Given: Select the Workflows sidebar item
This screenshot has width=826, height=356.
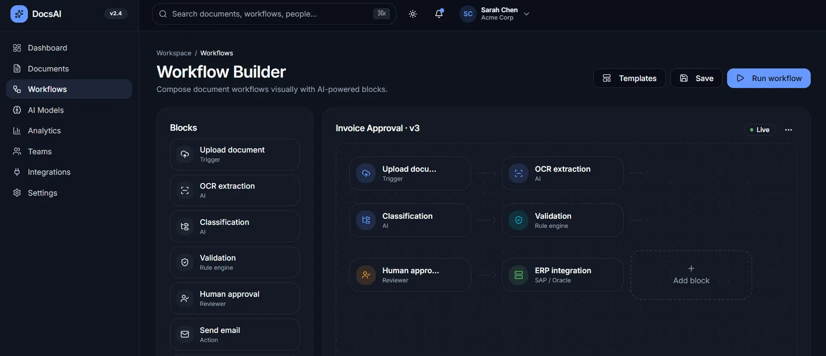Looking at the screenshot, I should pos(69,89).
